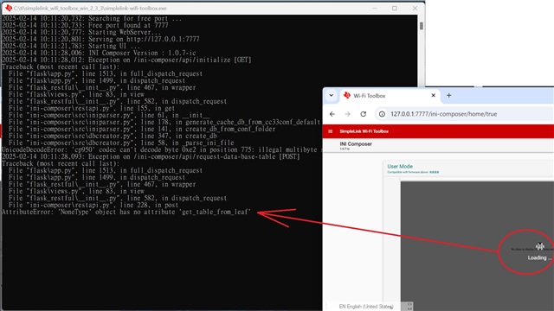
Task: Select the Wi-Fi Toolbox browser tab
Action: click(390, 96)
